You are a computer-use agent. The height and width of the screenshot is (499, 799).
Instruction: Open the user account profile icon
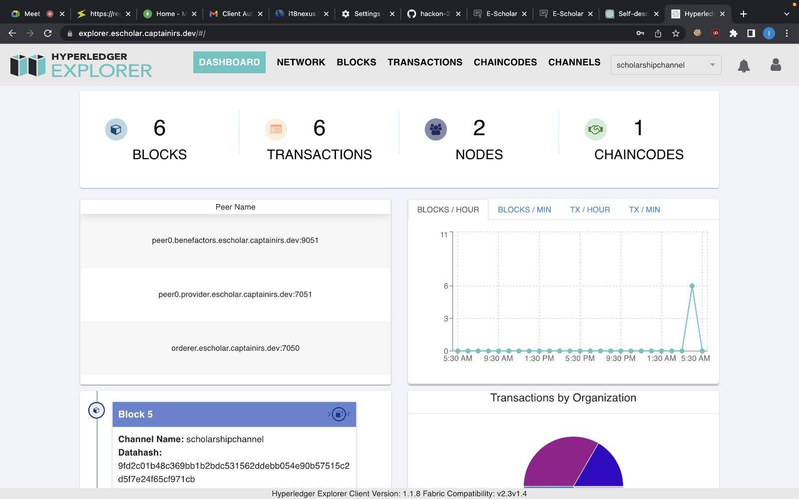(x=776, y=65)
